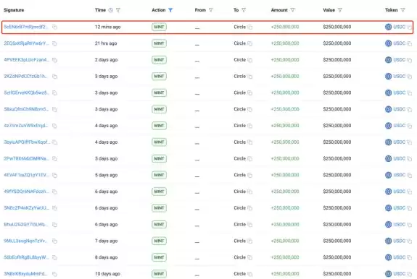Open the Token column filter
The height and width of the screenshot is (279, 417).
(402, 10)
